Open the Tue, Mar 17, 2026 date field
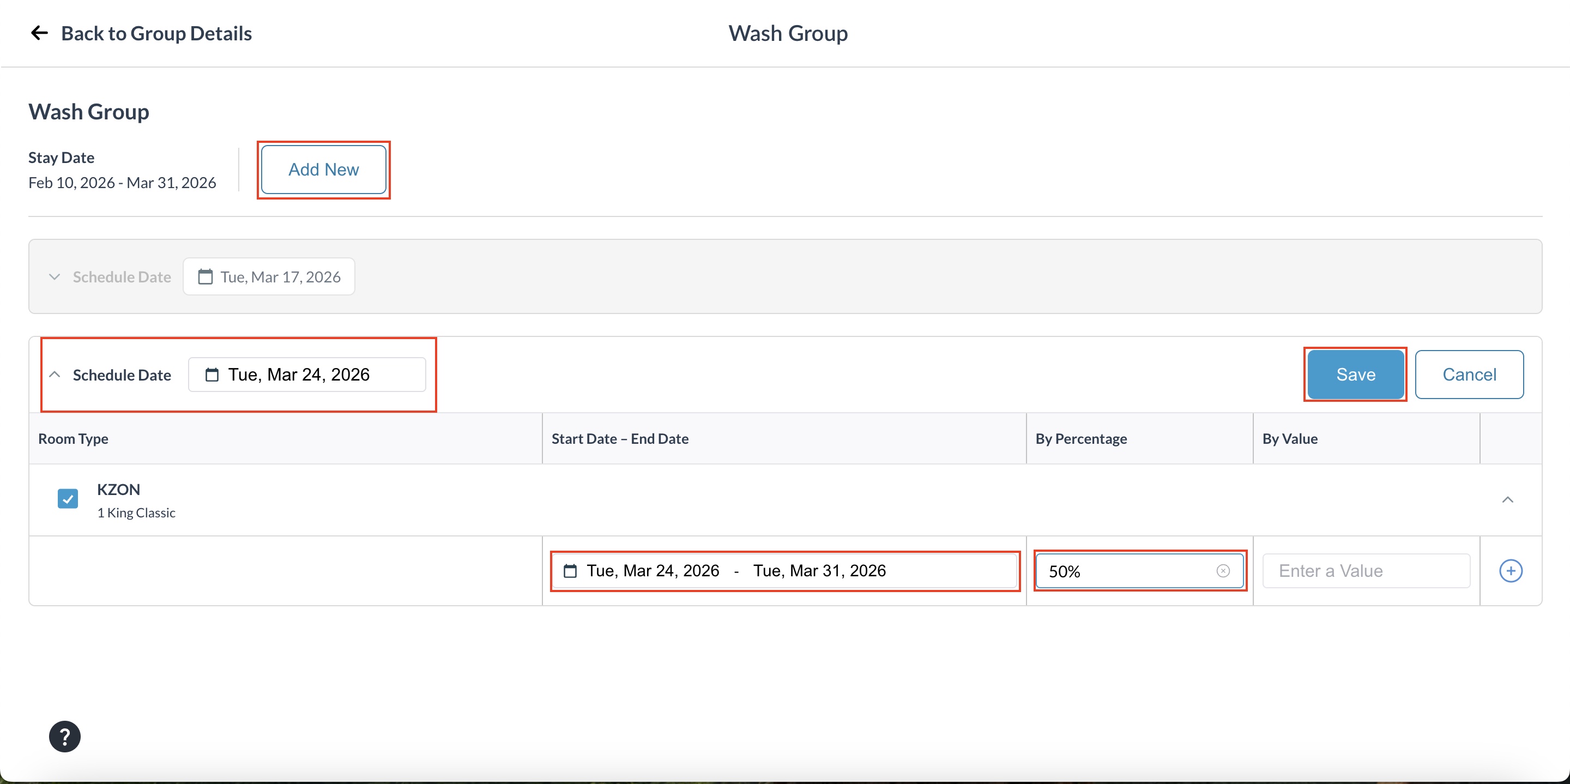Screen dimensions: 1570x784 pyautogui.click(x=269, y=277)
